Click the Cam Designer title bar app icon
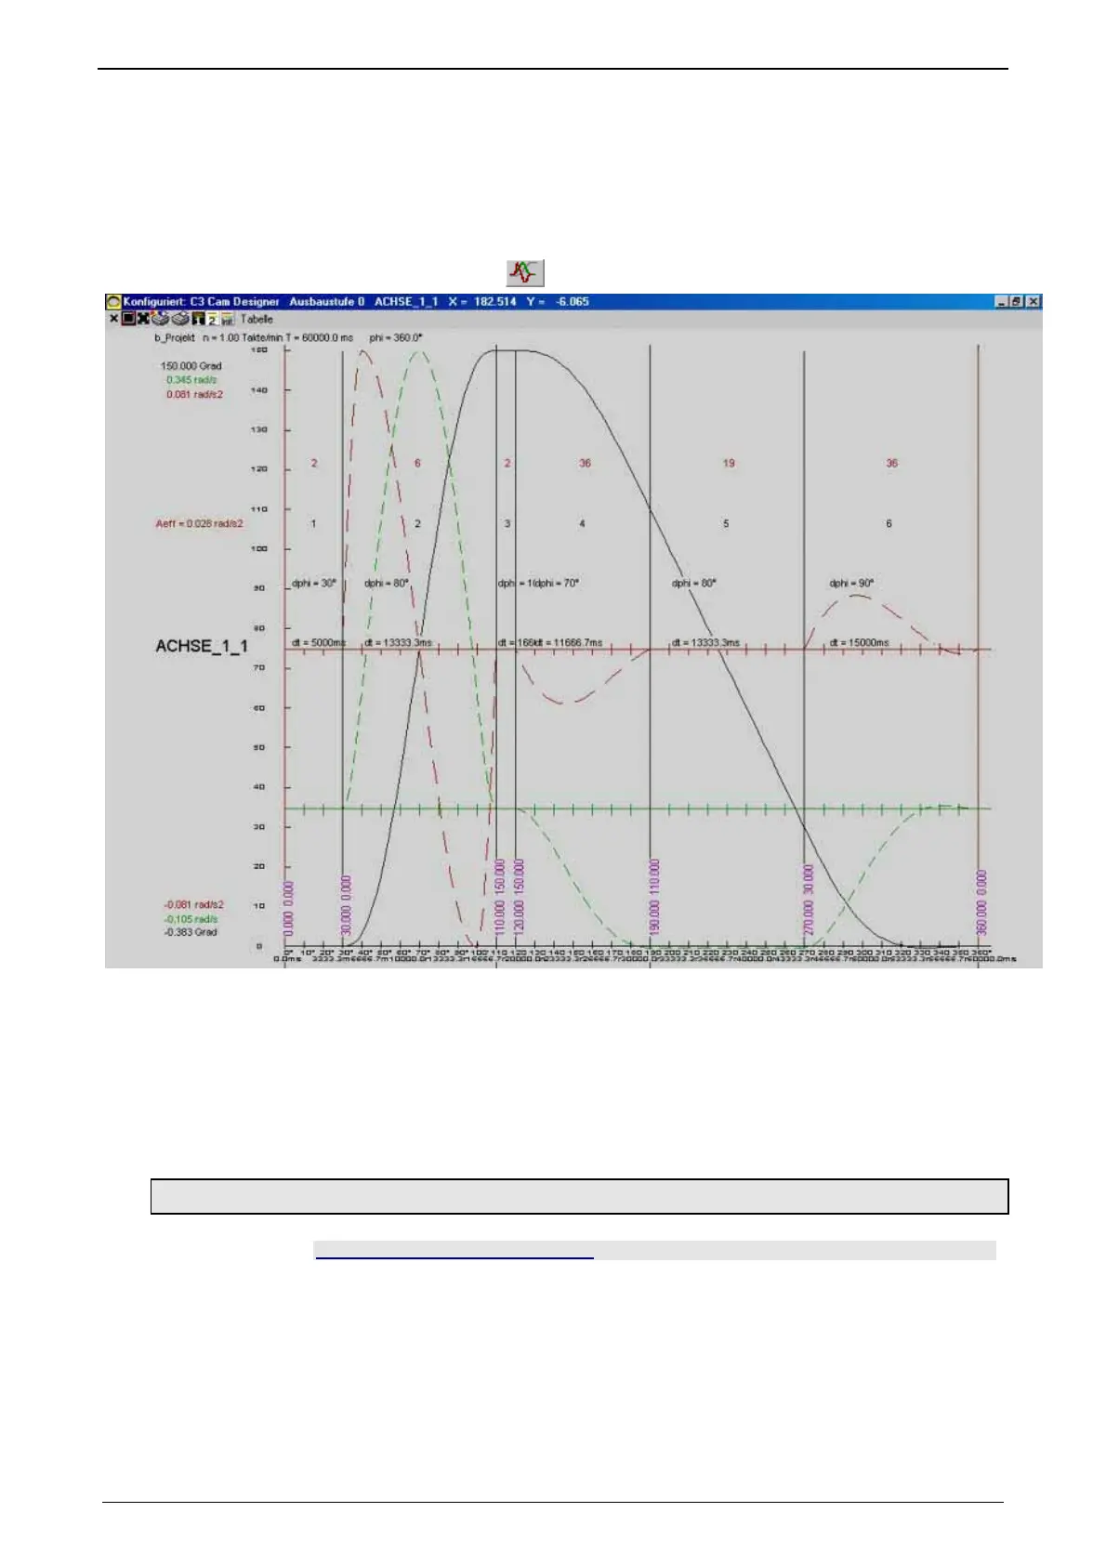The height and width of the screenshot is (1565, 1106). click(x=113, y=302)
